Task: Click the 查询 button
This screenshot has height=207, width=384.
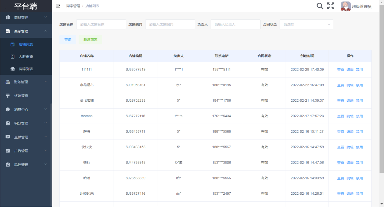Action: coord(68,40)
